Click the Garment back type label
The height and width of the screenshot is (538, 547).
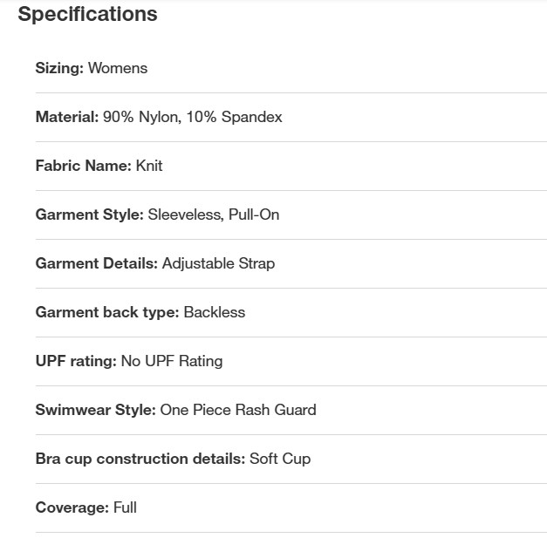(107, 312)
